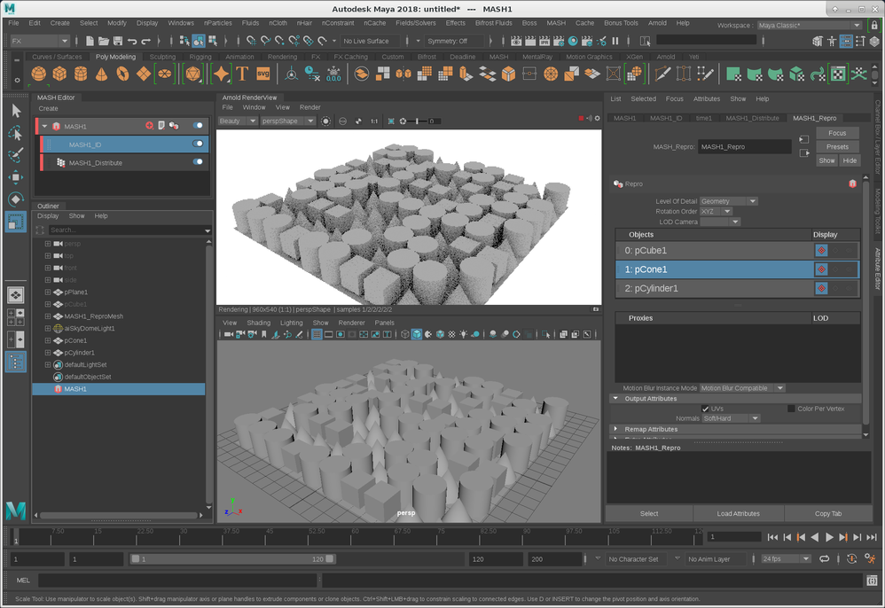Screen dimensions: 885x608
Task: Click the Outliner horizontal scrollbar
Action: [119, 515]
